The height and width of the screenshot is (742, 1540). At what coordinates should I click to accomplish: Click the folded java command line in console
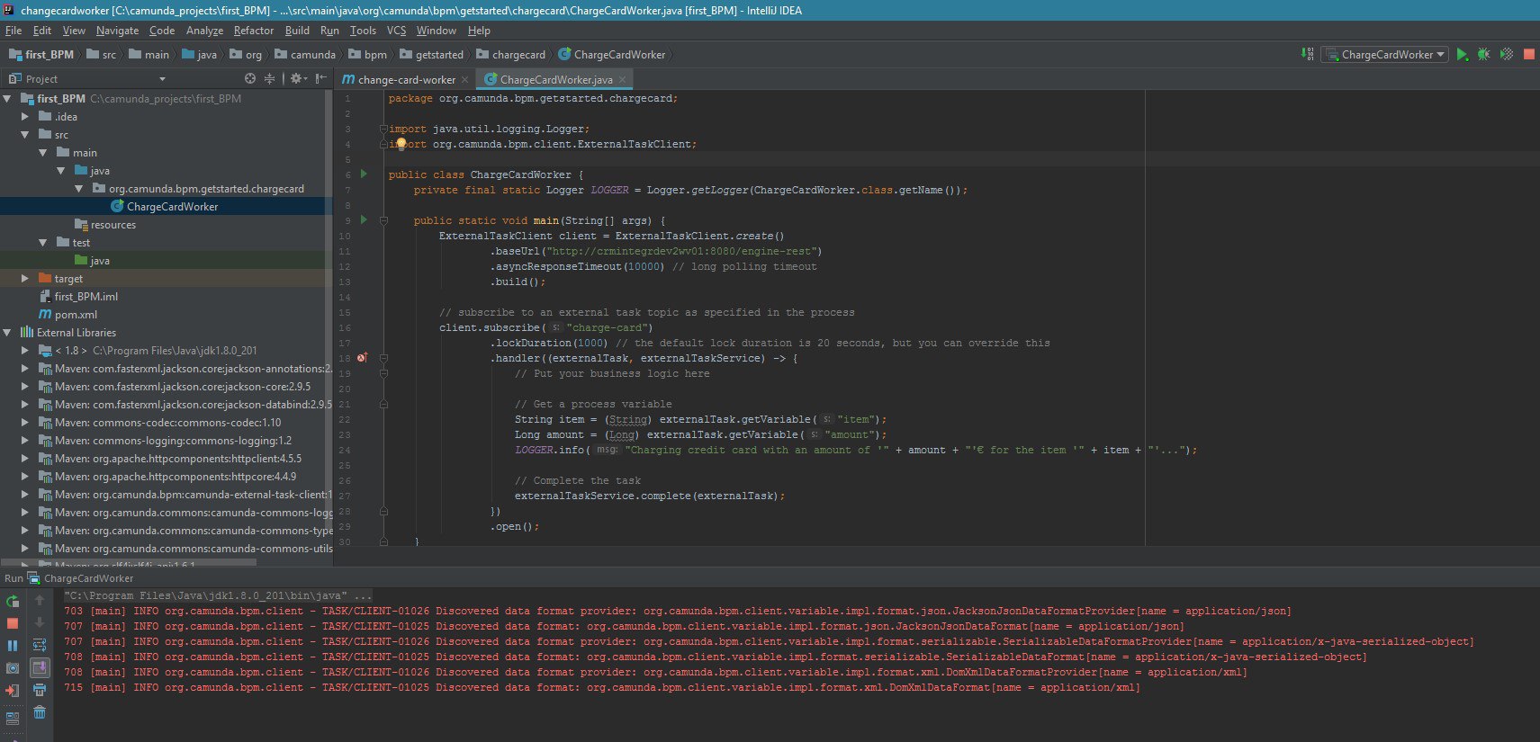point(218,596)
